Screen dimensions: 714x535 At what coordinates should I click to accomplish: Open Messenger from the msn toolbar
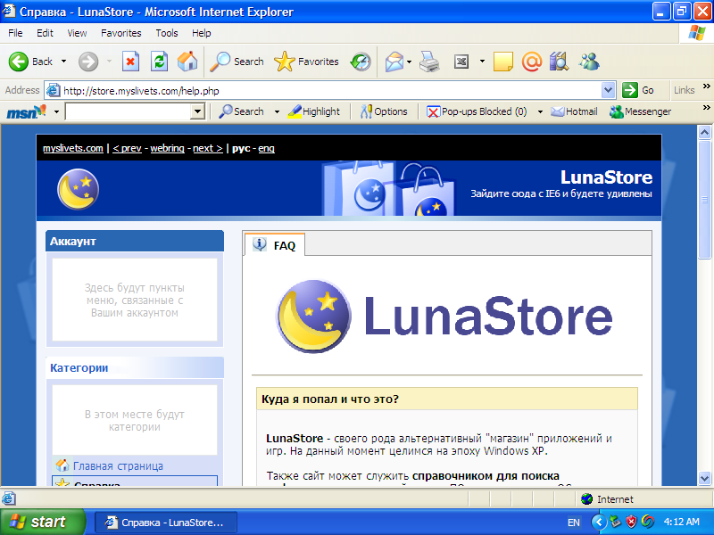tap(640, 111)
